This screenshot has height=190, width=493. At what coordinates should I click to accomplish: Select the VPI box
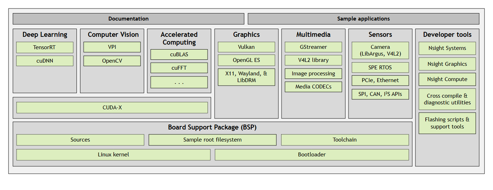point(112,47)
